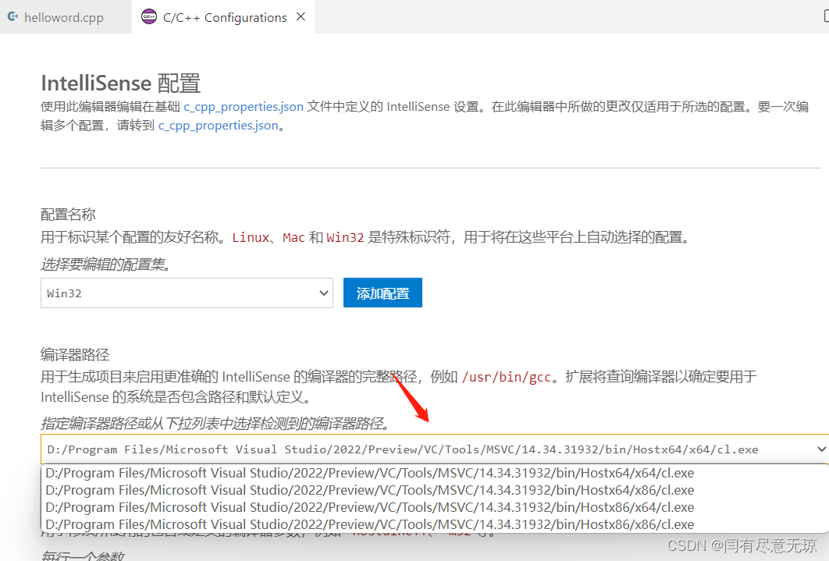Click the chevron on the Win32 combo box
829x561 pixels.
point(323,293)
